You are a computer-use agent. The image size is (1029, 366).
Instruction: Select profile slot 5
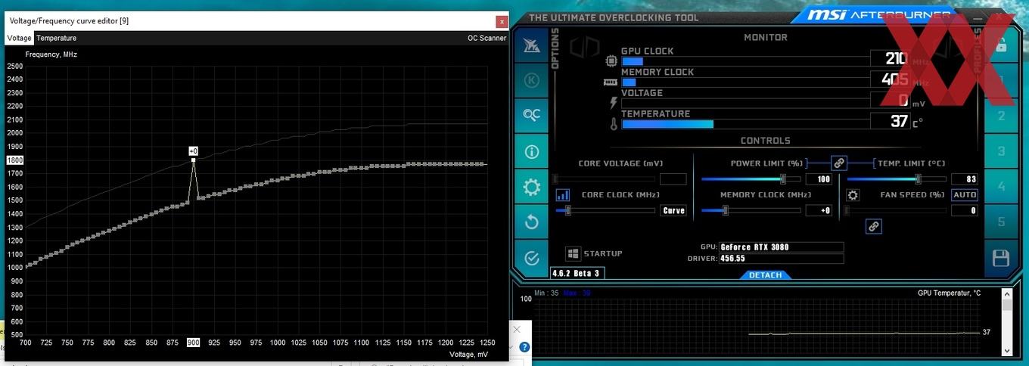pos(1001,222)
